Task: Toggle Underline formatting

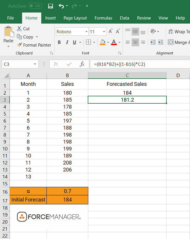Action: 74,42
